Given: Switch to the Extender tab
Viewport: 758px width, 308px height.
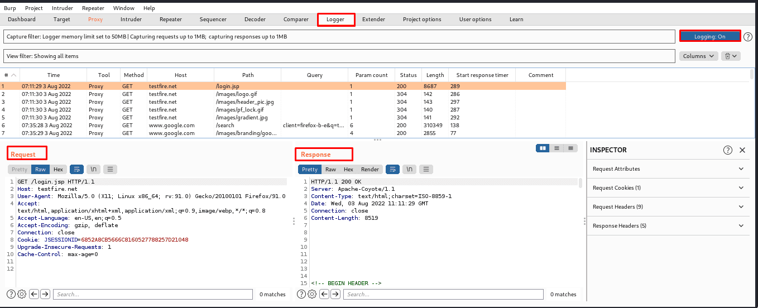Looking at the screenshot, I should coord(373,20).
